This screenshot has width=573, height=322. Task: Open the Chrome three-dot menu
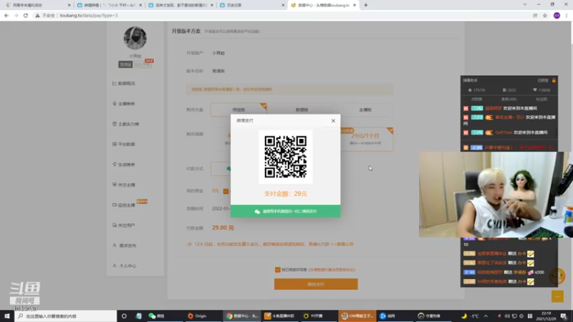click(567, 15)
